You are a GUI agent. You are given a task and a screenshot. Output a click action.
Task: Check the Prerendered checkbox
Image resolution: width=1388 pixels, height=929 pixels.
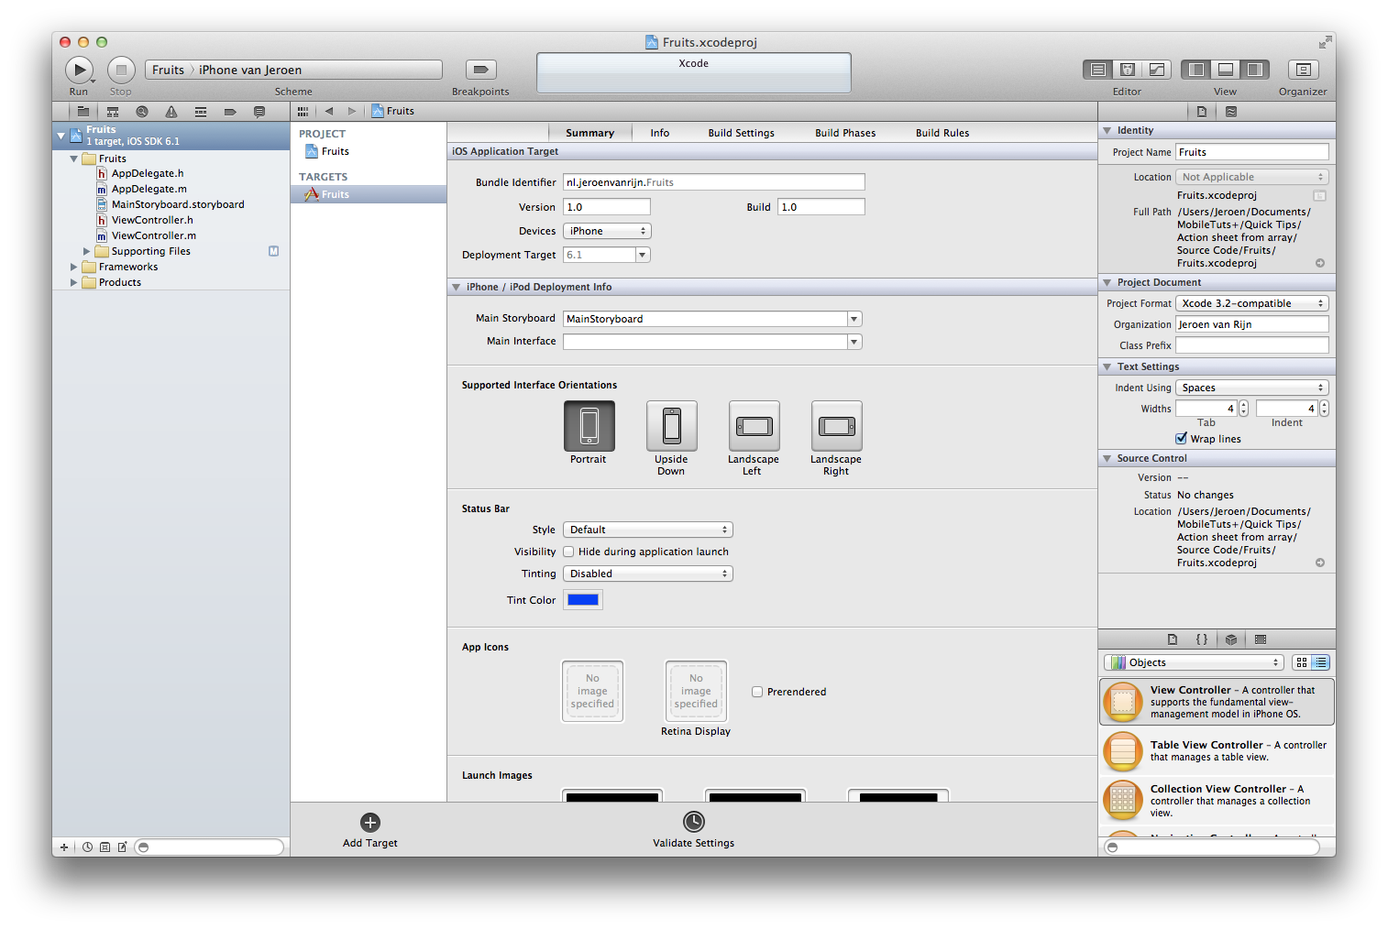point(757,692)
